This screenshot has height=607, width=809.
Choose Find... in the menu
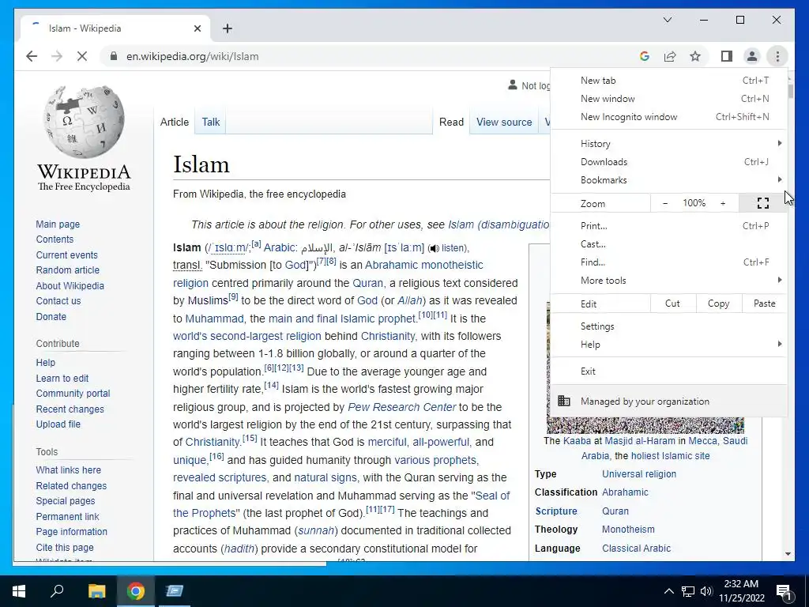click(x=668, y=262)
